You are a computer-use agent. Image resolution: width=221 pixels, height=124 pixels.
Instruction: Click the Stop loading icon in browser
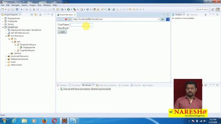coord(66,19)
